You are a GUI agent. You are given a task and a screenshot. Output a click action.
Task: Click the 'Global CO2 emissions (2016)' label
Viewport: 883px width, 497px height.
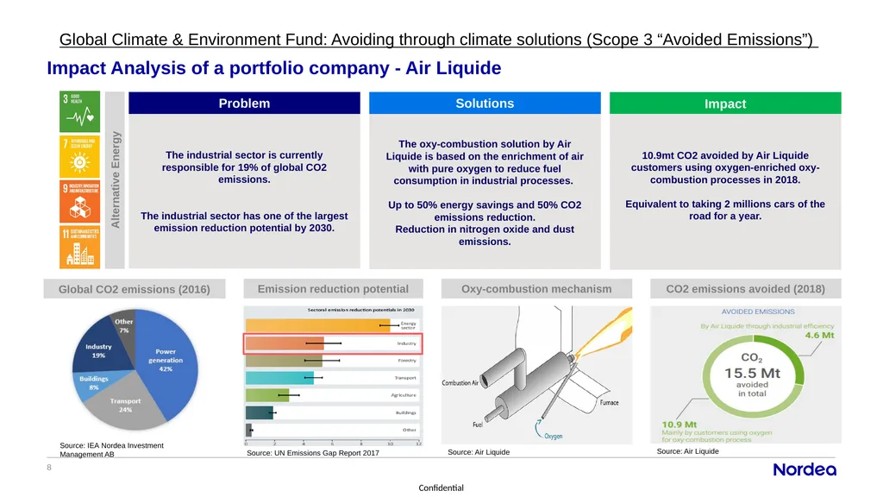(135, 289)
